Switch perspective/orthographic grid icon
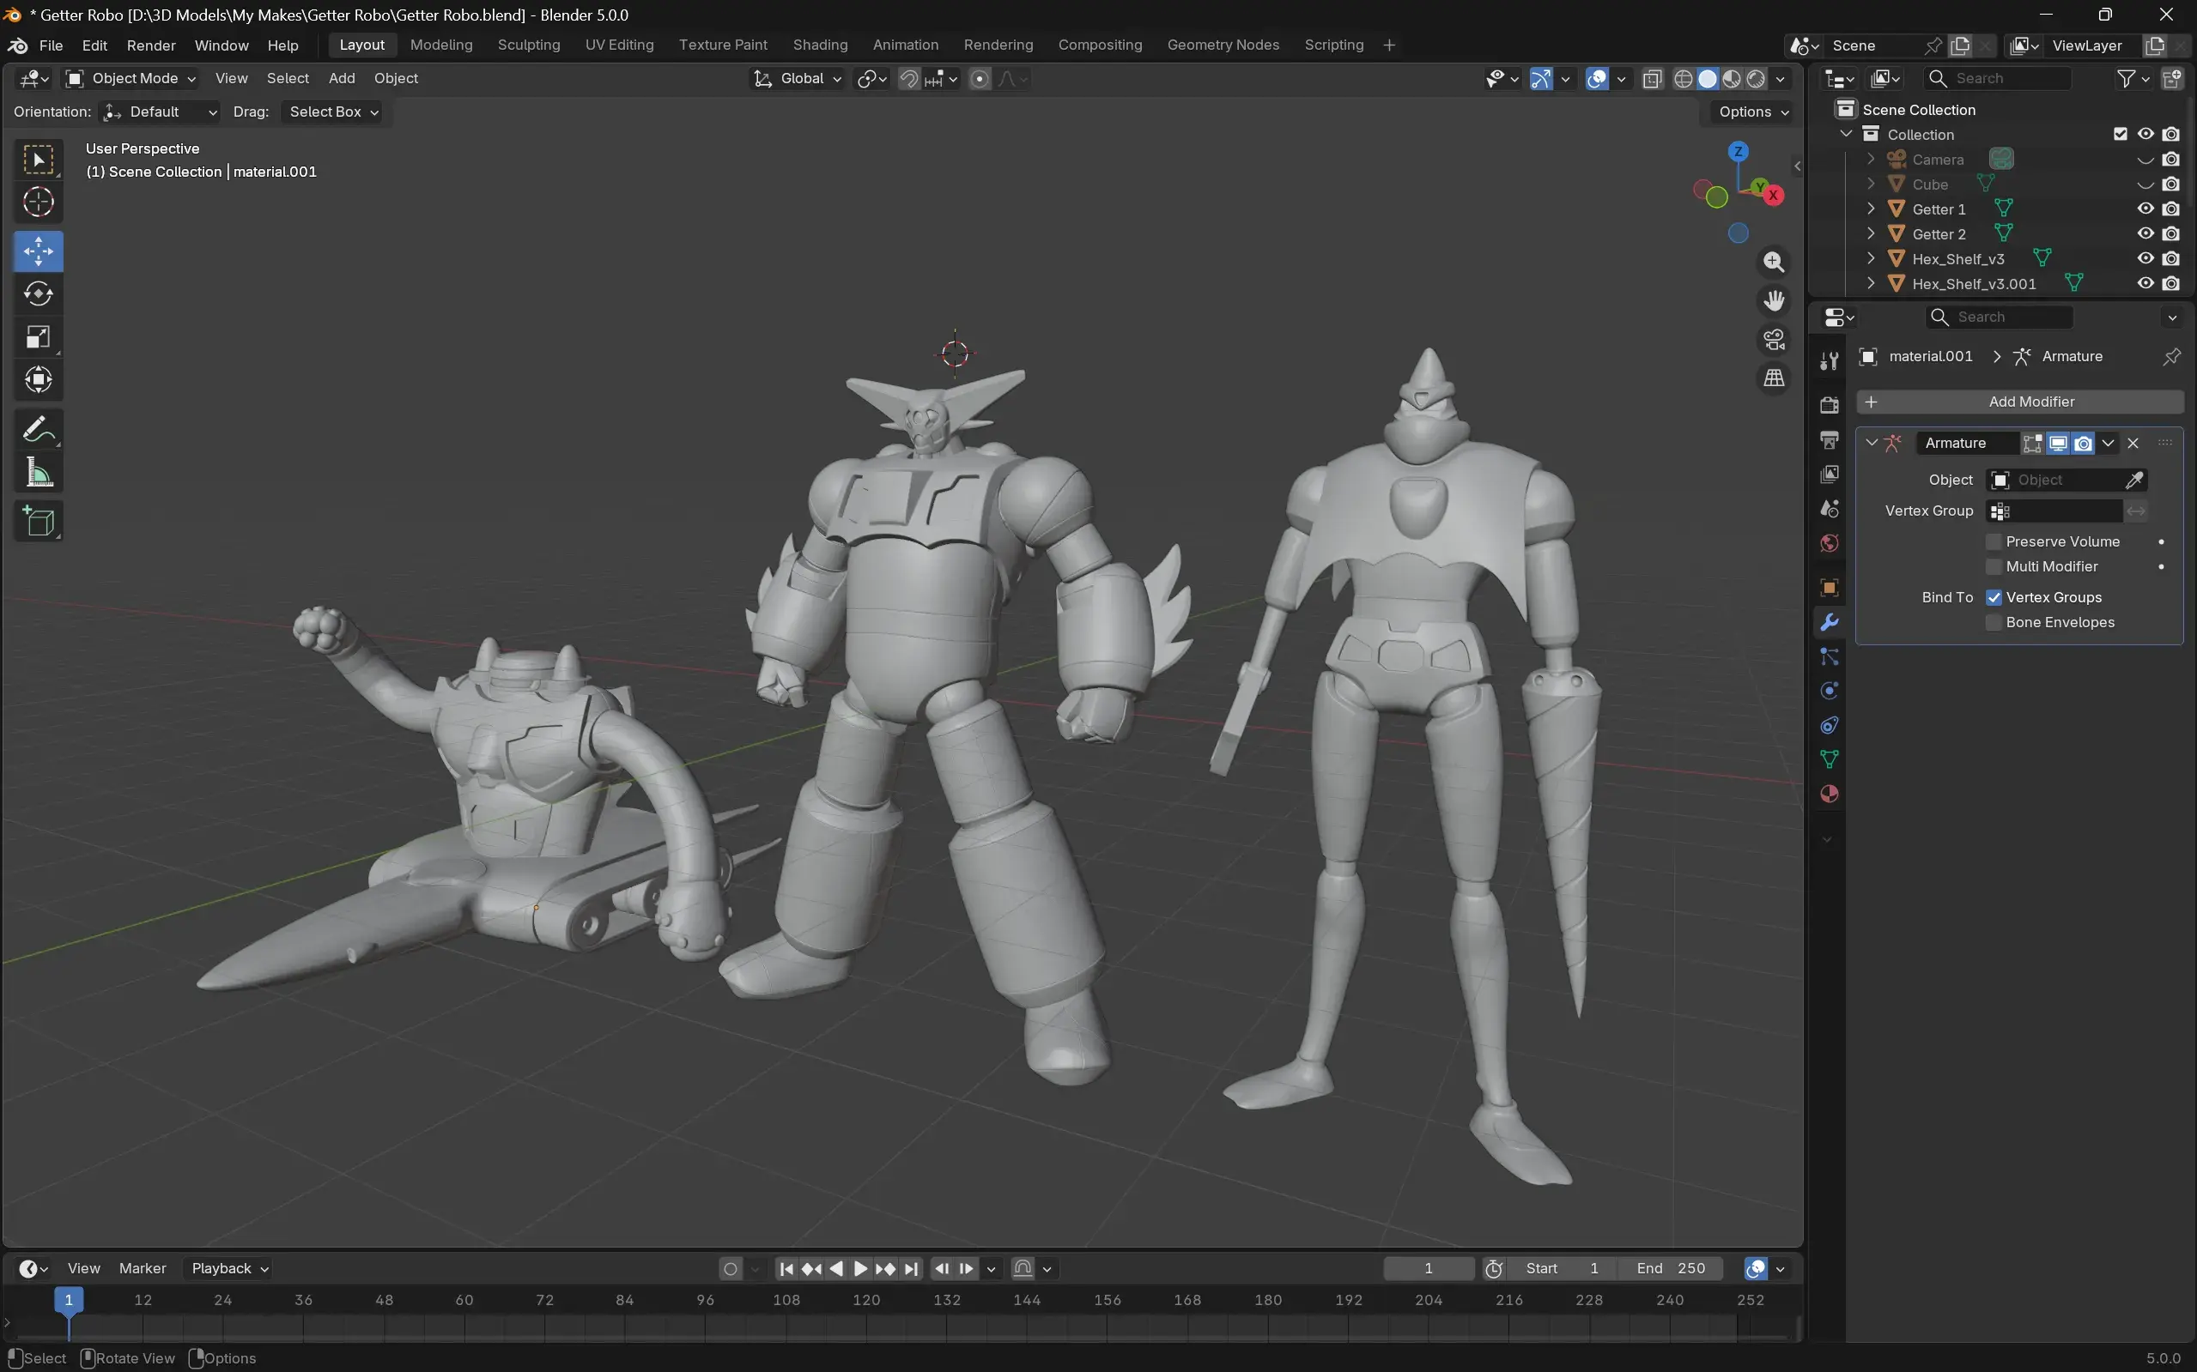The height and width of the screenshot is (1372, 2197). [1773, 378]
